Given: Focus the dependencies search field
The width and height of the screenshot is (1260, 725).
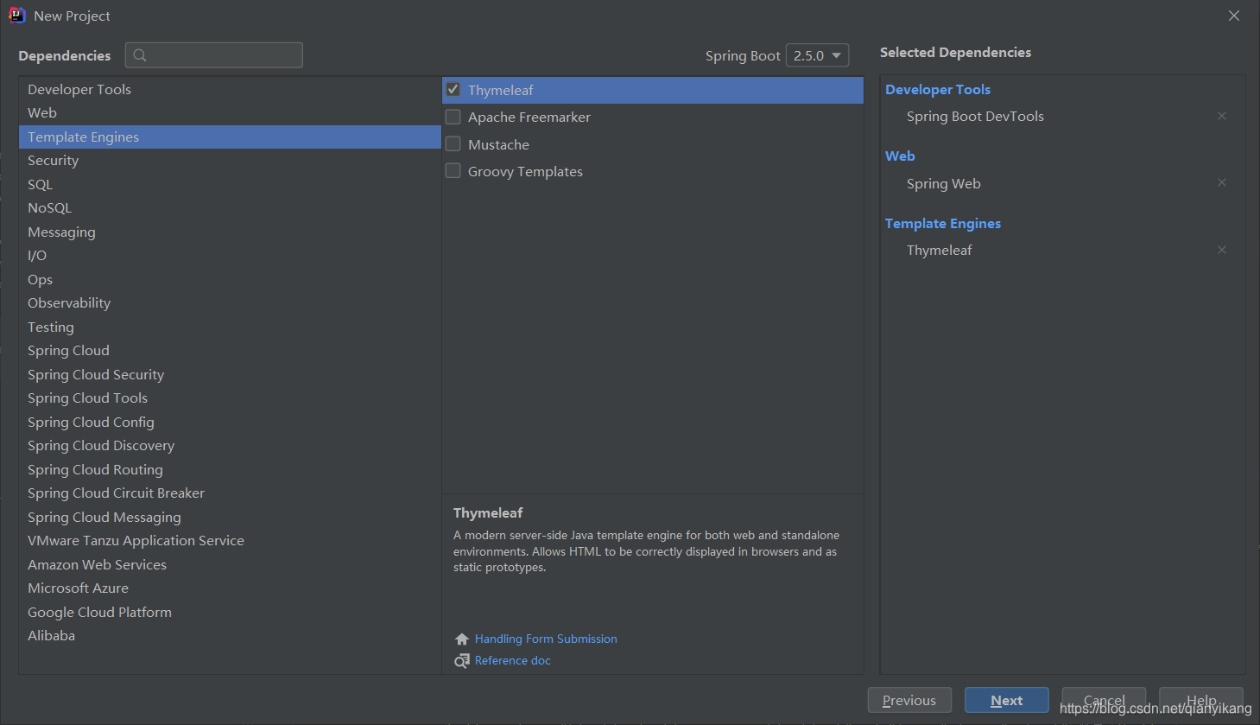Looking at the screenshot, I should point(214,55).
